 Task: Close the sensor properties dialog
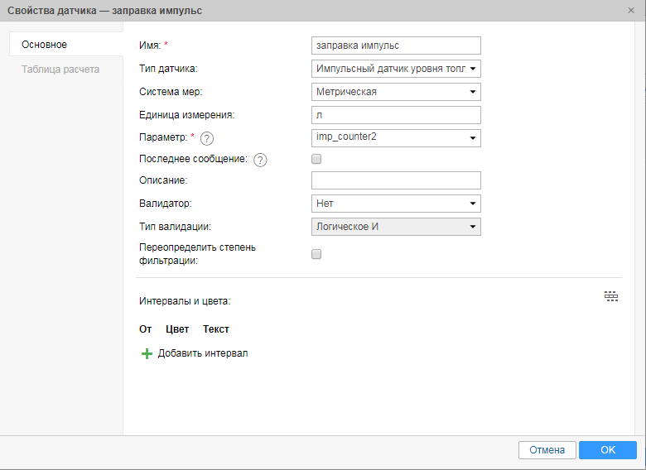[x=631, y=10]
